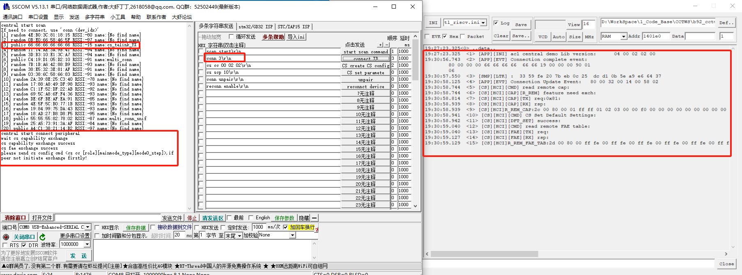742x275 pixels.
Task: Select the 多条字符串发送 tab
Action: pyautogui.click(x=216, y=26)
